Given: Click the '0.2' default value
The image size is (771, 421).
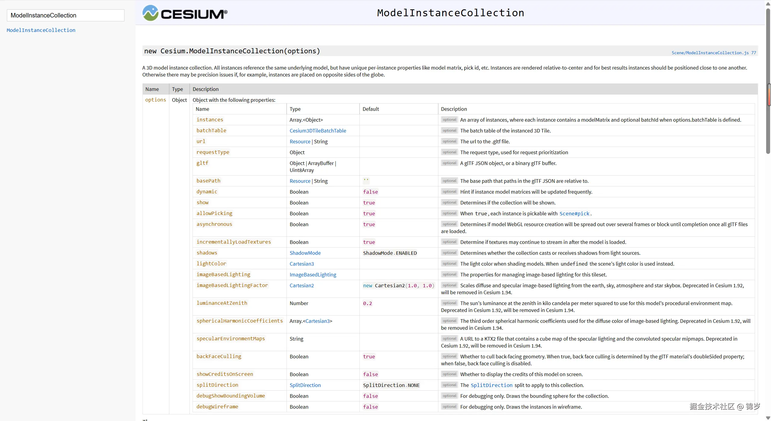Looking at the screenshot, I should click(367, 303).
